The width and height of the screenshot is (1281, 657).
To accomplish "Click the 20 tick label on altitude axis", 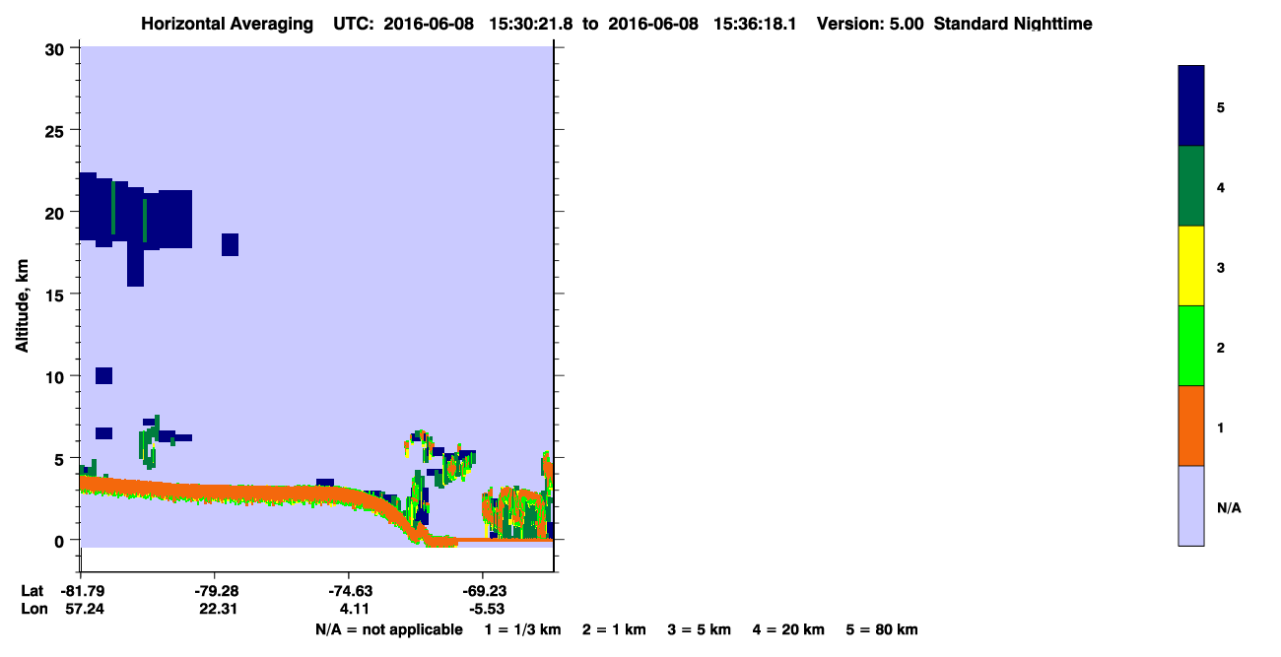I will click(x=54, y=212).
